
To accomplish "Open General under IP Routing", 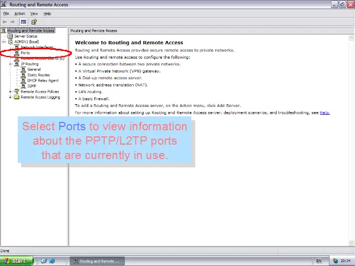I will 34,69.
